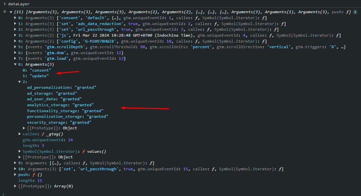The height and width of the screenshot is (196, 361).
Task: Expand entry 0 consent default arguments
Action: 15,18
